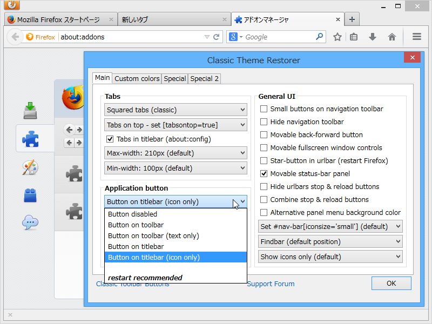The image size is (432, 324).
Task: Collapse the Application button dropdown
Action: (175, 201)
